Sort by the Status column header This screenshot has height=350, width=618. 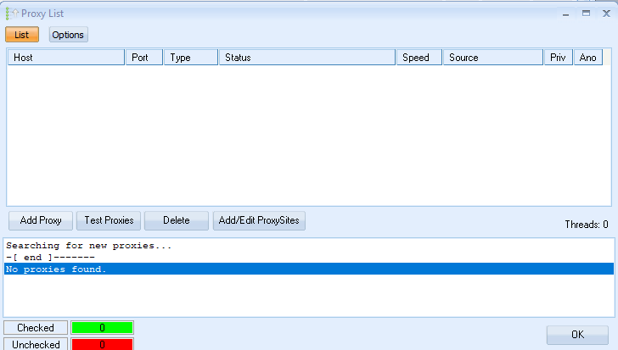307,58
